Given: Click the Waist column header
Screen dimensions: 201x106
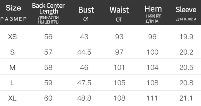Looking at the screenshot, I should click(119, 10).
